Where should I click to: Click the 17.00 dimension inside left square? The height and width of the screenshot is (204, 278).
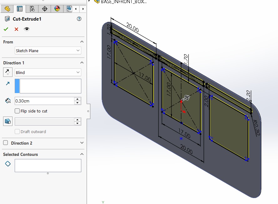click(x=145, y=77)
